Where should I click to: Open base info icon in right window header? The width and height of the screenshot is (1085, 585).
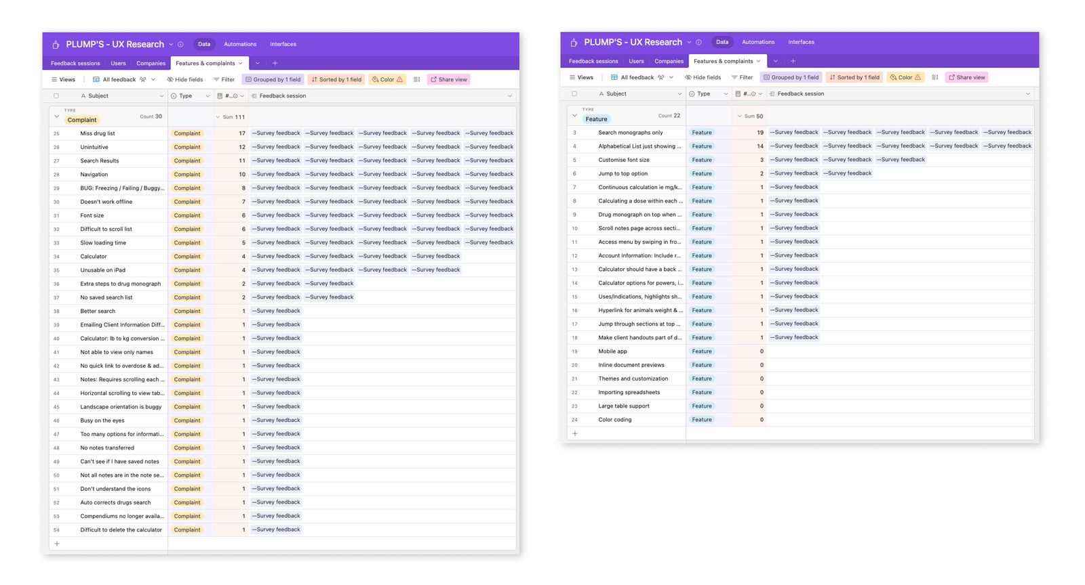click(698, 42)
